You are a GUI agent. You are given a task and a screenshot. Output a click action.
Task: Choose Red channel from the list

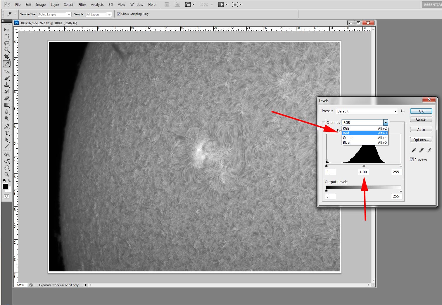(x=365, y=133)
